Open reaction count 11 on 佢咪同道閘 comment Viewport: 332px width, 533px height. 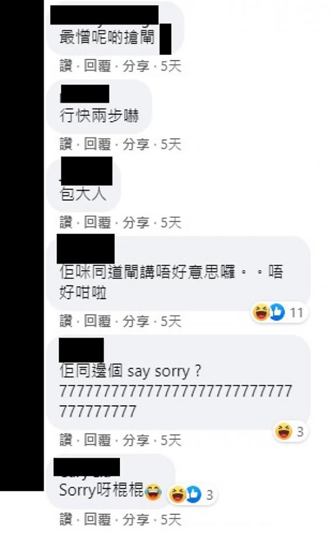pyautogui.click(x=297, y=313)
